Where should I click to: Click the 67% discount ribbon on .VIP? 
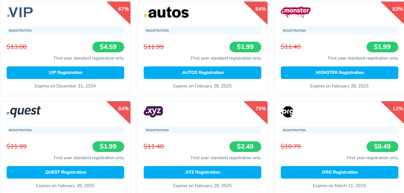click(123, 9)
